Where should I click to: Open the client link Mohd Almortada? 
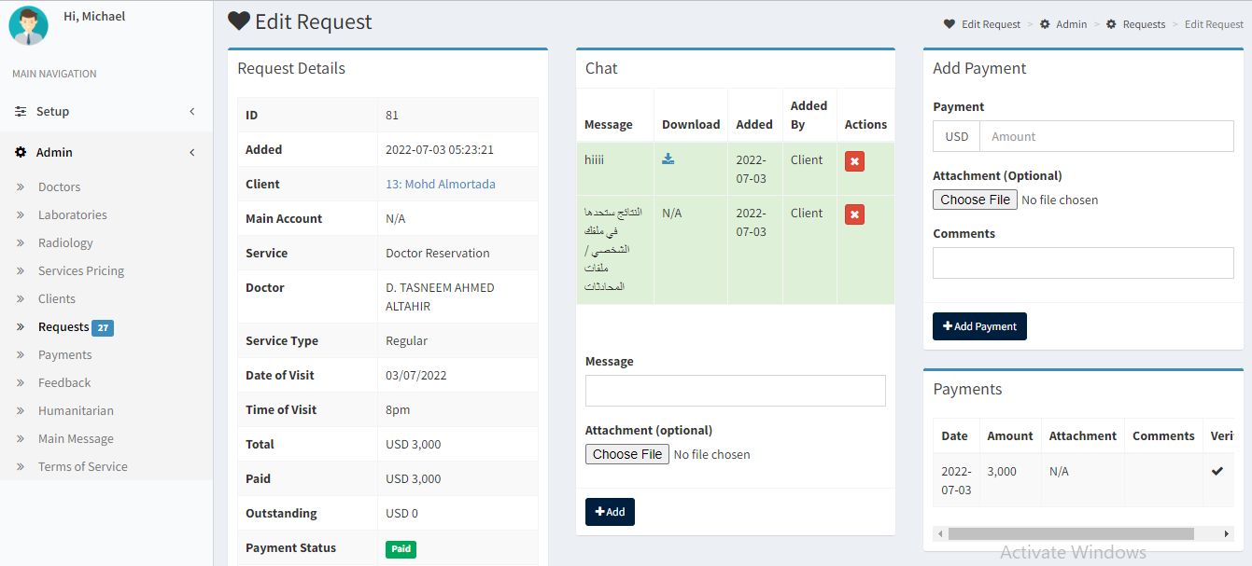[441, 184]
